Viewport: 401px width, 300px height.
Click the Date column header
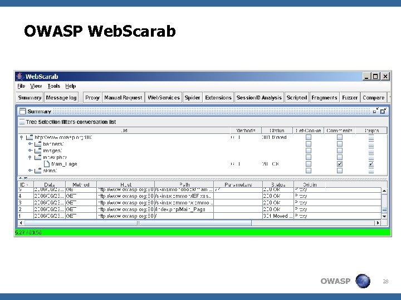(x=50, y=184)
